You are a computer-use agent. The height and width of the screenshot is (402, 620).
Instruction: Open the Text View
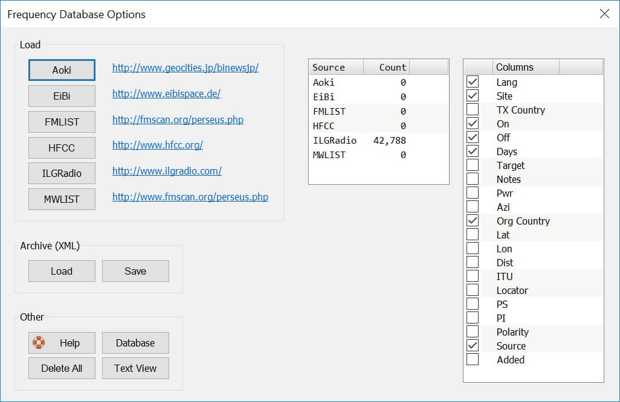click(x=135, y=368)
